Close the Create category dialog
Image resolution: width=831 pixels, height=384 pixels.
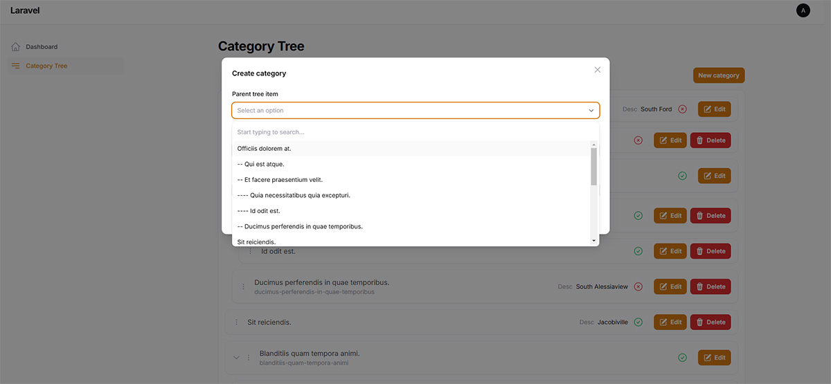point(598,70)
